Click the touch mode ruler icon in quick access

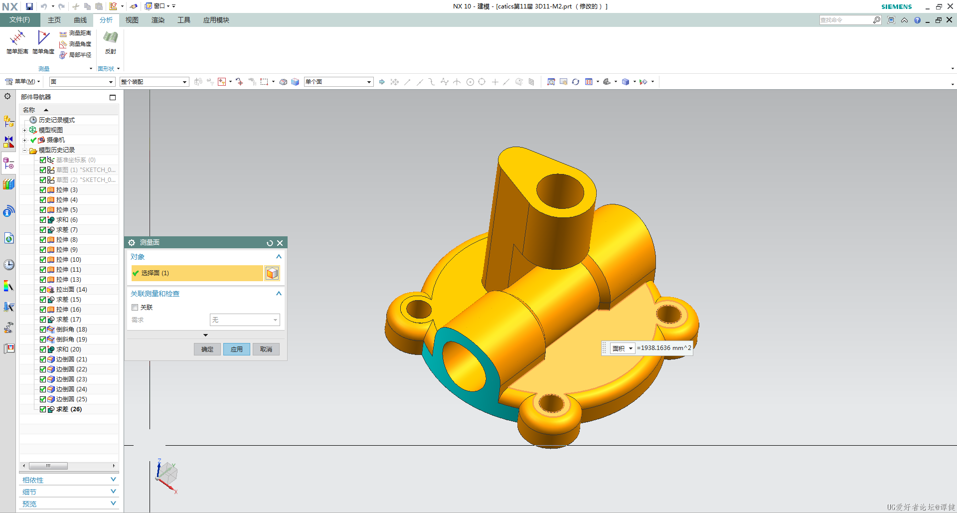114,6
